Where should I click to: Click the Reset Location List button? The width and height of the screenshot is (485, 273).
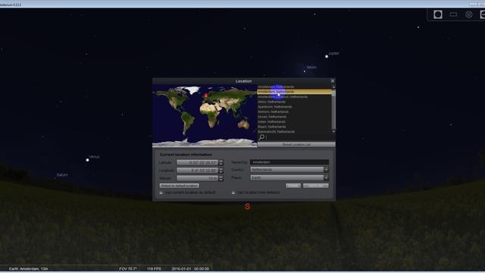click(x=296, y=145)
